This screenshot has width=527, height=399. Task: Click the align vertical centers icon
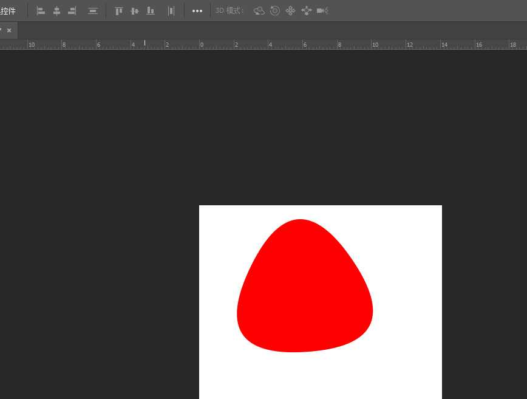pyautogui.click(x=135, y=11)
